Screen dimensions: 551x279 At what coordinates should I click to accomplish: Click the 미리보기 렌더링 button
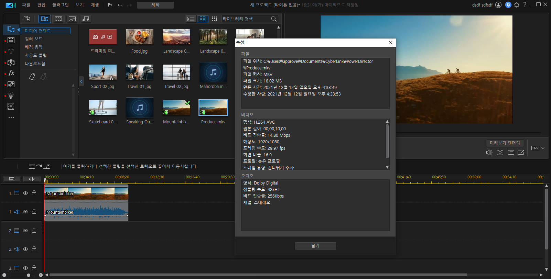coord(505,143)
